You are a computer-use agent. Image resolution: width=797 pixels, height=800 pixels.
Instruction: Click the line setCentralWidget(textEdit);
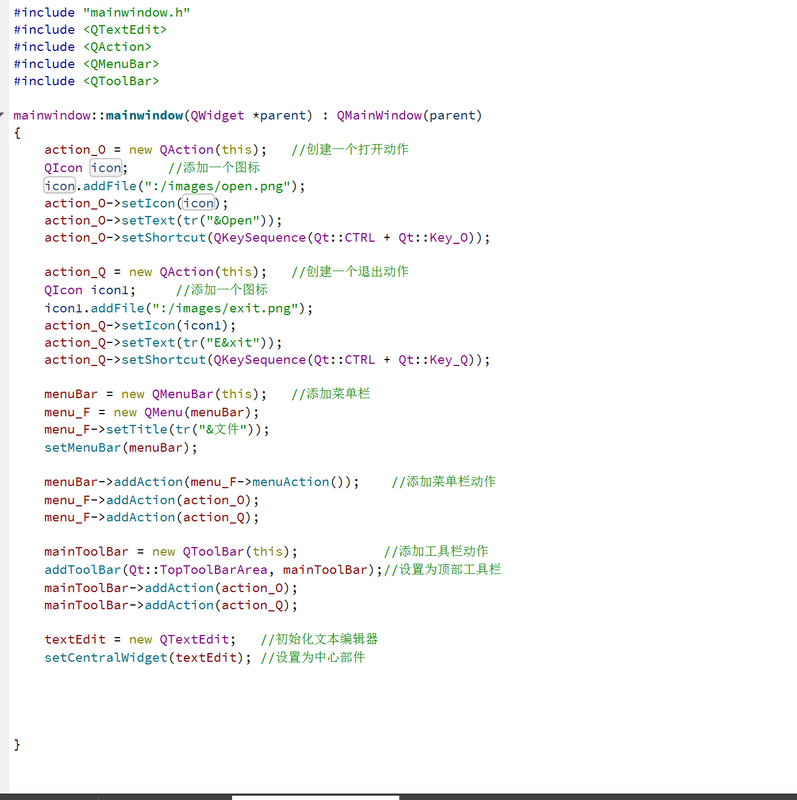(147, 657)
